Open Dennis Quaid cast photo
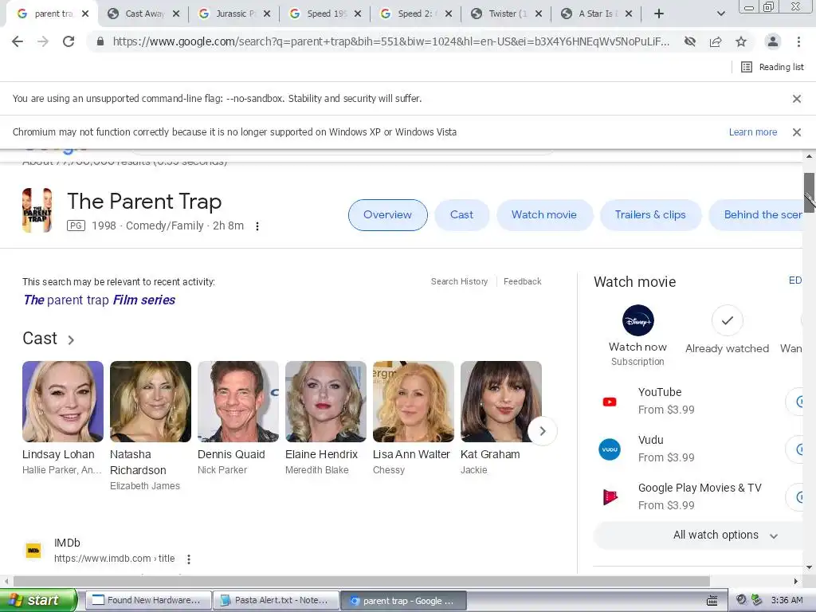Viewport: 816px width, 612px height. (x=237, y=402)
